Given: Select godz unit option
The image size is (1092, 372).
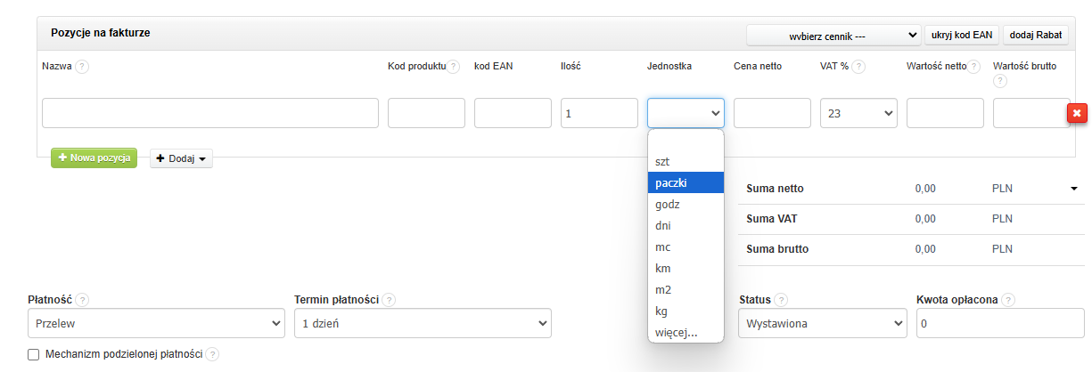Looking at the screenshot, I should 686,204.
